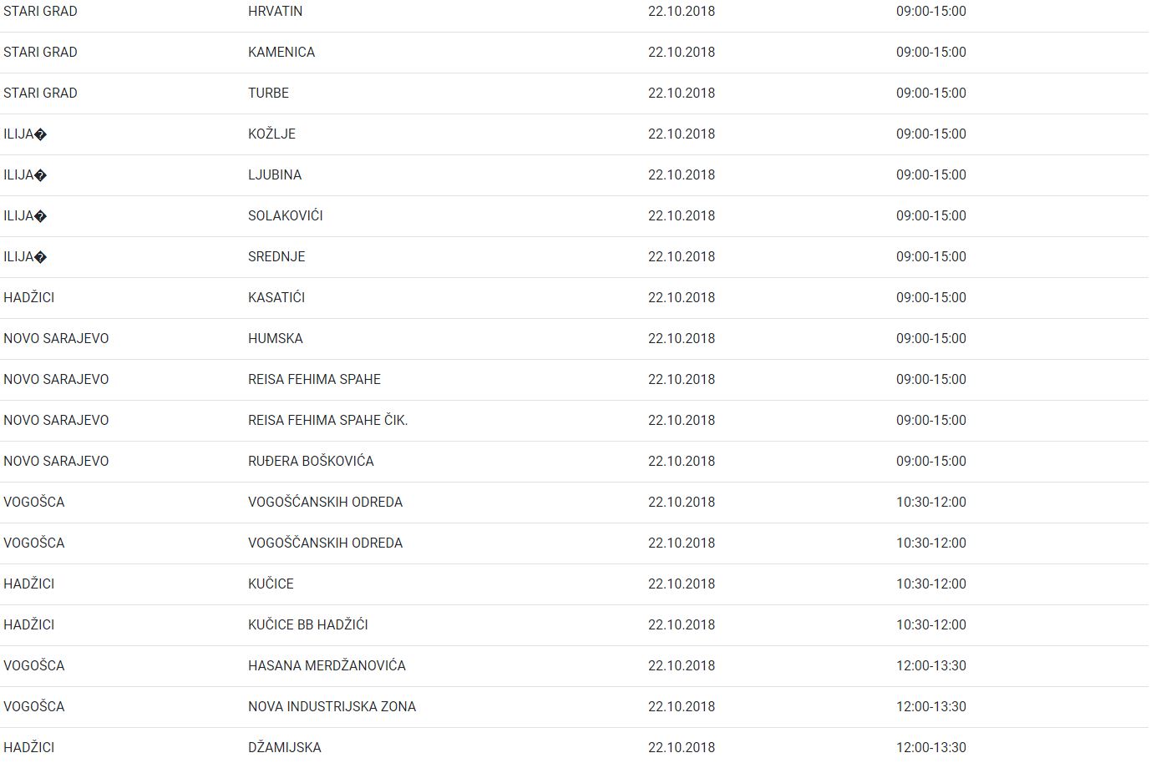Click the HRVATIN street cell

point(275,12)
